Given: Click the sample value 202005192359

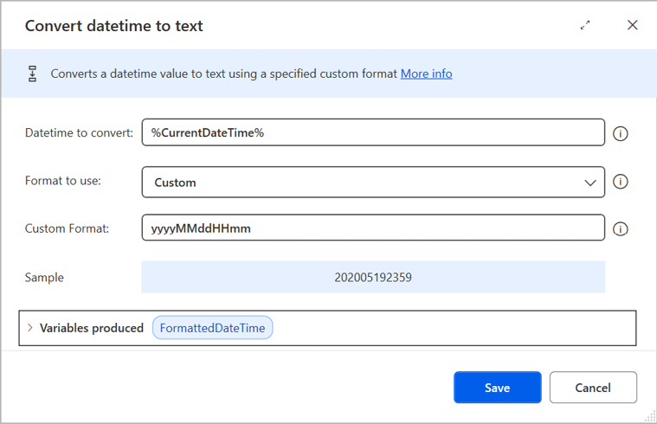Looking at the screenshot, I should (x=373, y=278).
